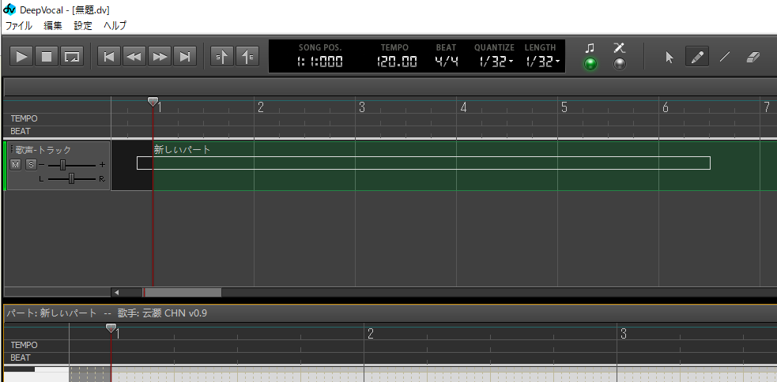Start playback with the Play button
Image resolution: width=777 pixels, height=382 pixels.
[22, 56]
